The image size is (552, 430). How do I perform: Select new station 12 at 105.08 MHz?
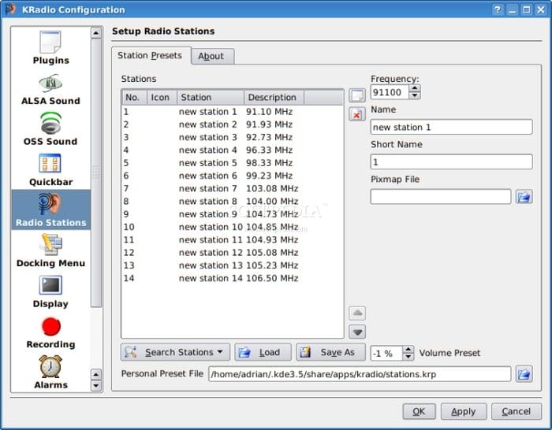pos(233,253)
